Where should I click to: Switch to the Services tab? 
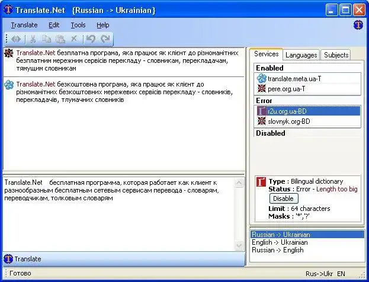266,54
